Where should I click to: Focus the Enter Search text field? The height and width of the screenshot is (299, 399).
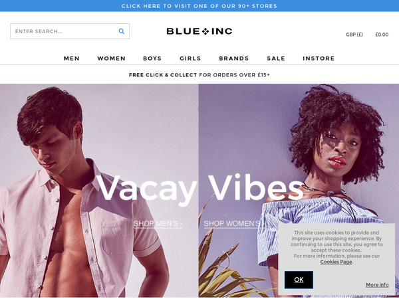(x=70, y=31)
